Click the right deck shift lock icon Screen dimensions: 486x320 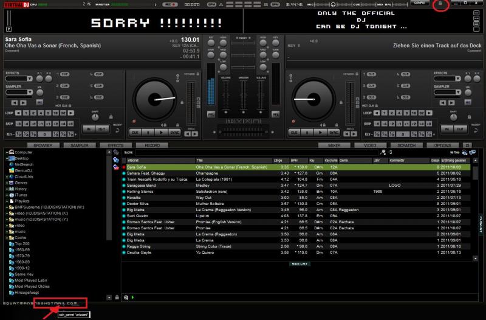click(469, 117)
